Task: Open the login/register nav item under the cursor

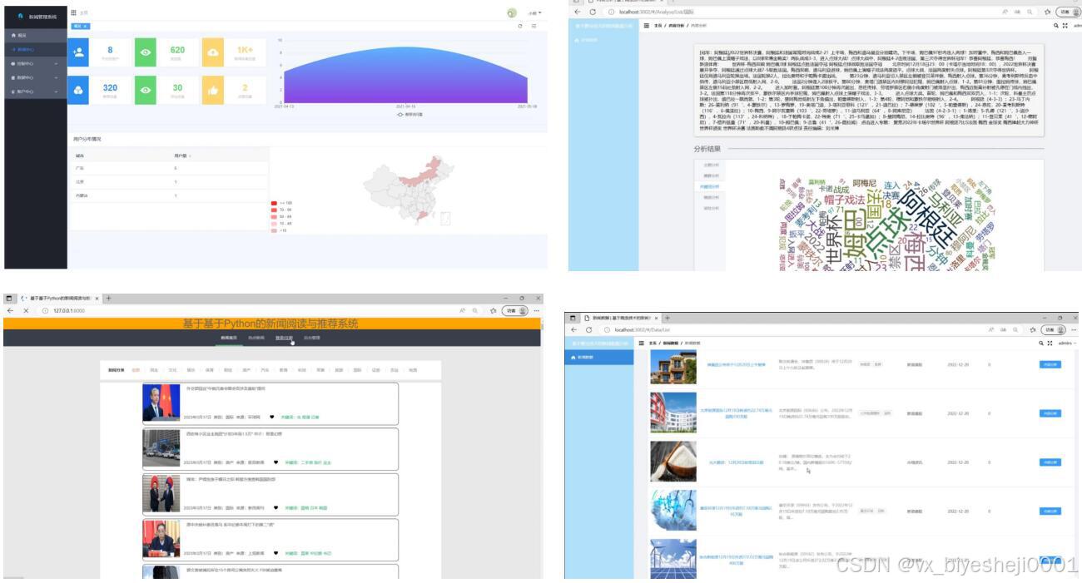Action: pyautogui.click(x=285, y=338)
